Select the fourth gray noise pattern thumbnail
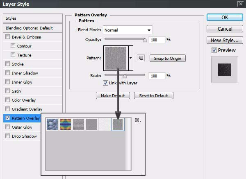Screen dimensions: 246x179 [x=91, y=124]
